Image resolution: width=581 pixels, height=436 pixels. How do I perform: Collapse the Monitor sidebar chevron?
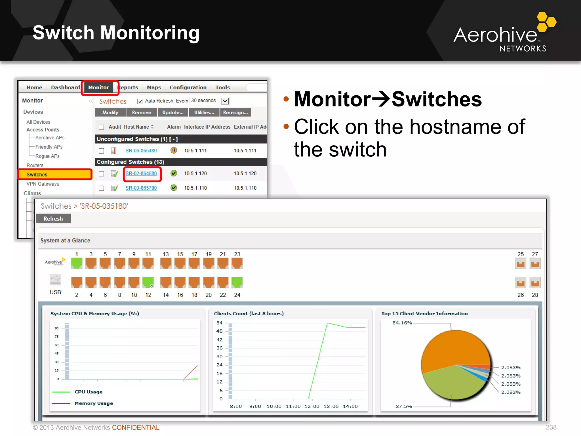pyautogui.click(x=90, y=101)
